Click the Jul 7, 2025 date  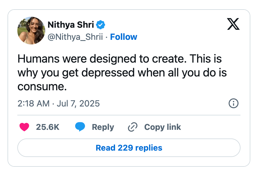78,104
